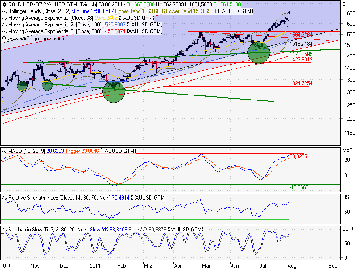
Task: Click the Bollinger Bands indicator wave icon
Action: click(4, 11)
